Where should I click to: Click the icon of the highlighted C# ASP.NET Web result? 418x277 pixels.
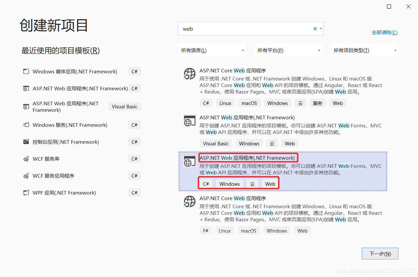189,161
